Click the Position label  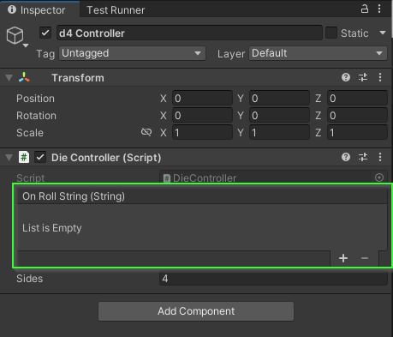tap(35, 99)
